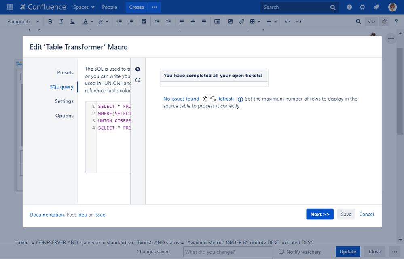
Task: Open the Idea link
Action: 82,215
